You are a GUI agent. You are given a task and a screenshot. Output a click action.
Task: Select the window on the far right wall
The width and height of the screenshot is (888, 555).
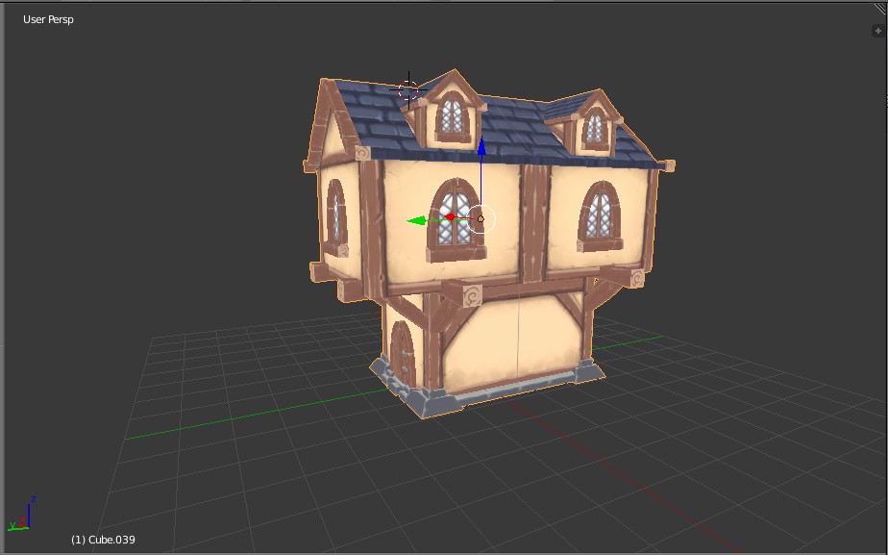tap(598, 216)
